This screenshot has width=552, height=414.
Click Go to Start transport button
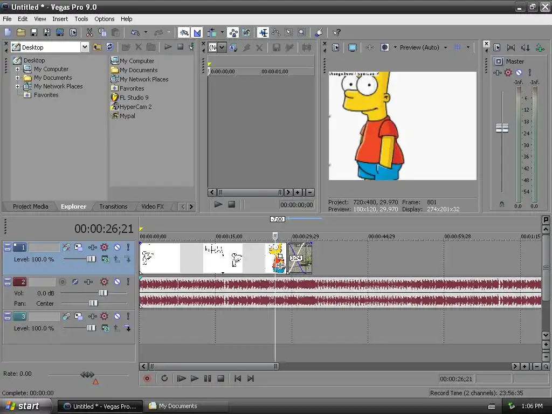[238, 378]
